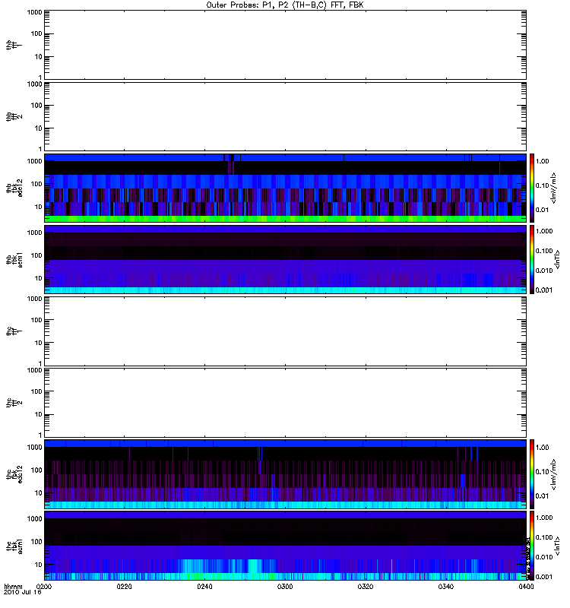570x608 pixels.
Task: Click the date label '2010 Jul 16'
Action: (23, 592)
